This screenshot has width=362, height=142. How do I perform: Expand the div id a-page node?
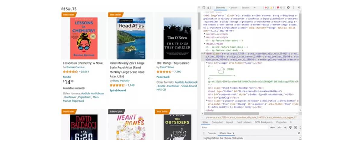click(207, 63)
